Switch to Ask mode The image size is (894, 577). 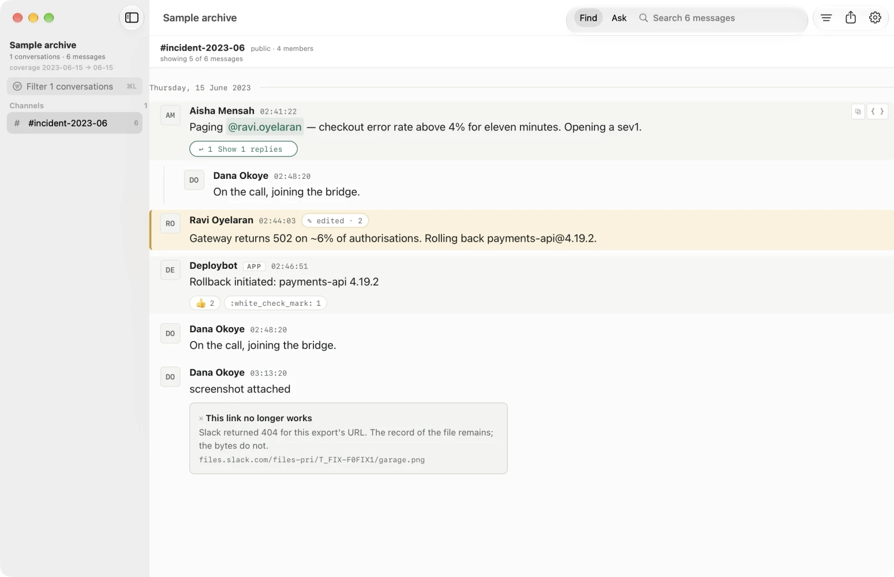click(x=619, y=18)
